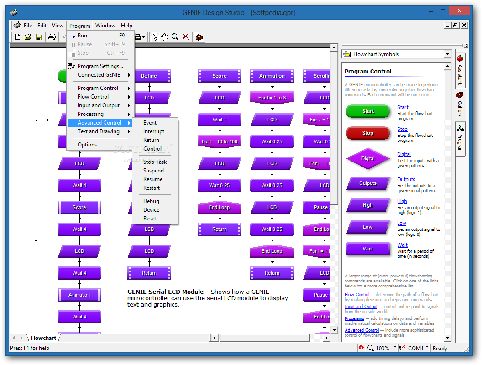482x365 pixels.
Task: Click the New document toolbar icon
Action: coord(17,37)
